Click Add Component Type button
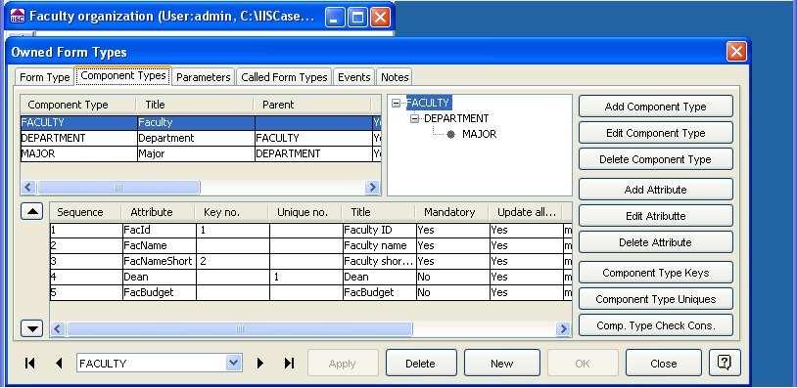 click(656, 107)
